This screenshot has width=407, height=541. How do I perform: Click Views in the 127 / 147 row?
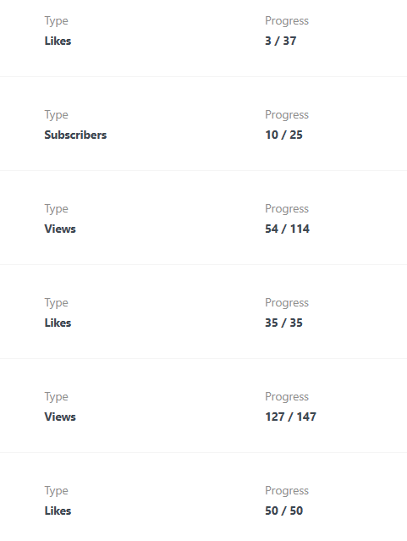(60, 417)
